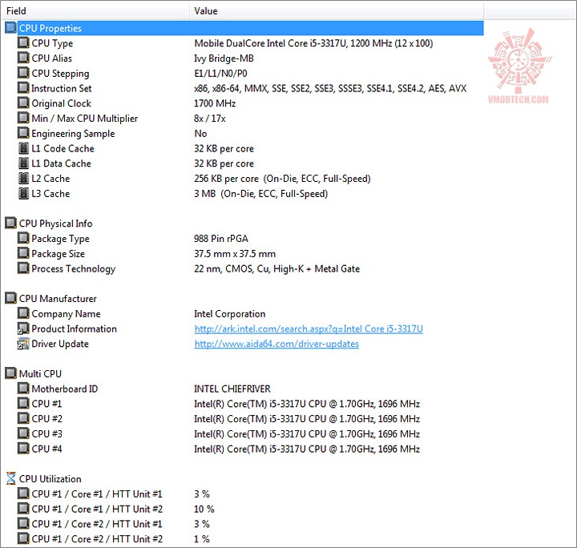Select the '988 Pin rPGA' value
Screen dimensions: 577x548
[221, 238]
